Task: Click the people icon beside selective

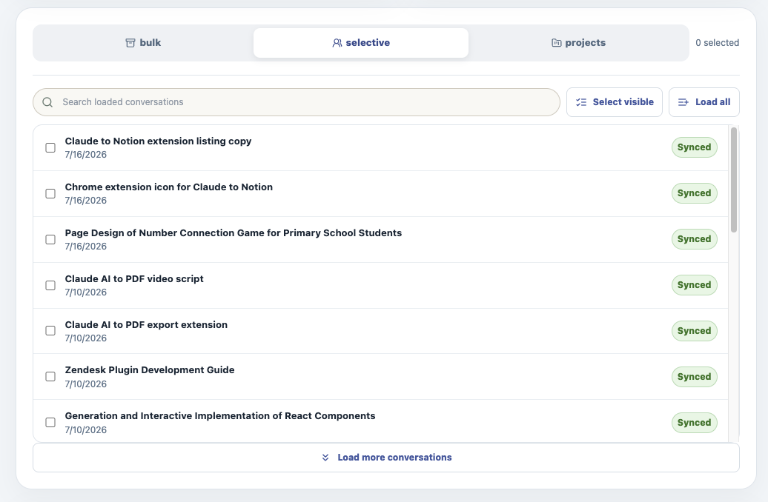Action: (x=337, y=43)
